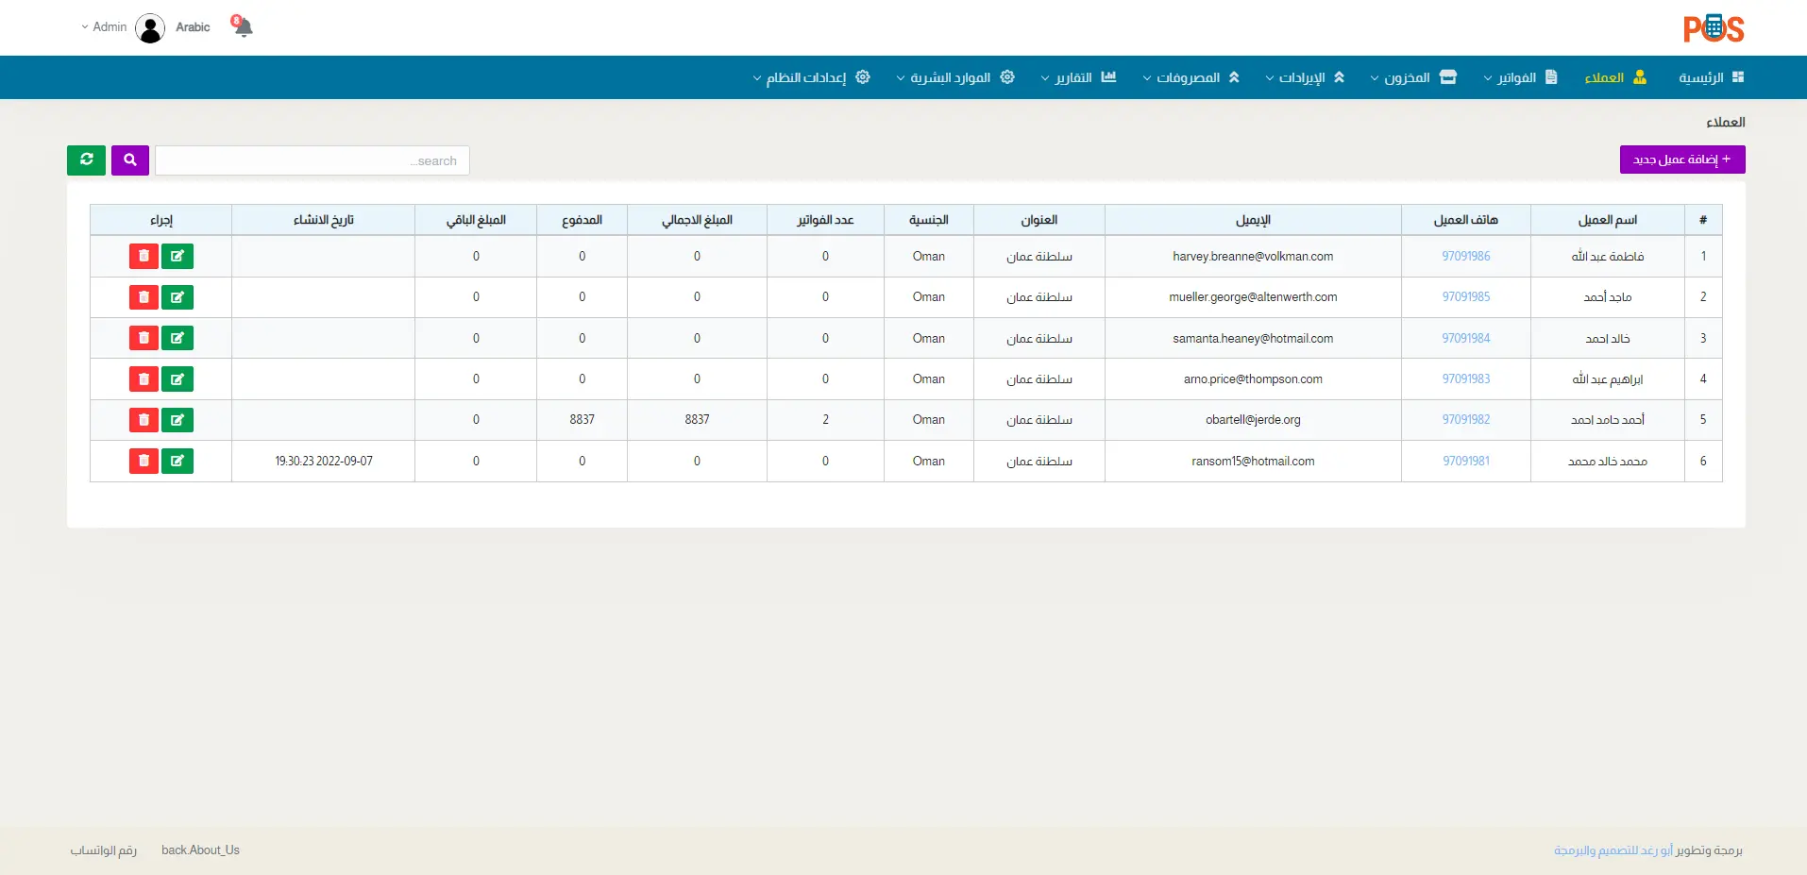Image resolution: width=1807 pixels, height=875 pixels.
Task: Click the green refresh button
Action: pos(86,160)
